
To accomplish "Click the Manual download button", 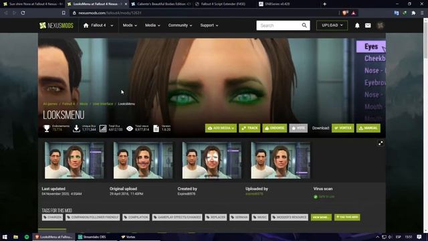I will tap(368, 128).
